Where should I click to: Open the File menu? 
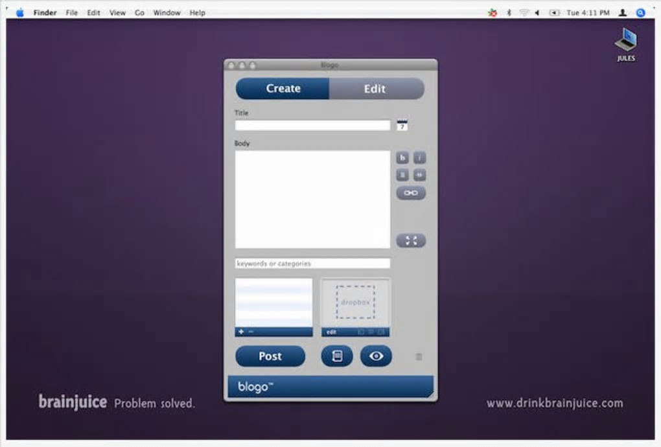(72, 13)
